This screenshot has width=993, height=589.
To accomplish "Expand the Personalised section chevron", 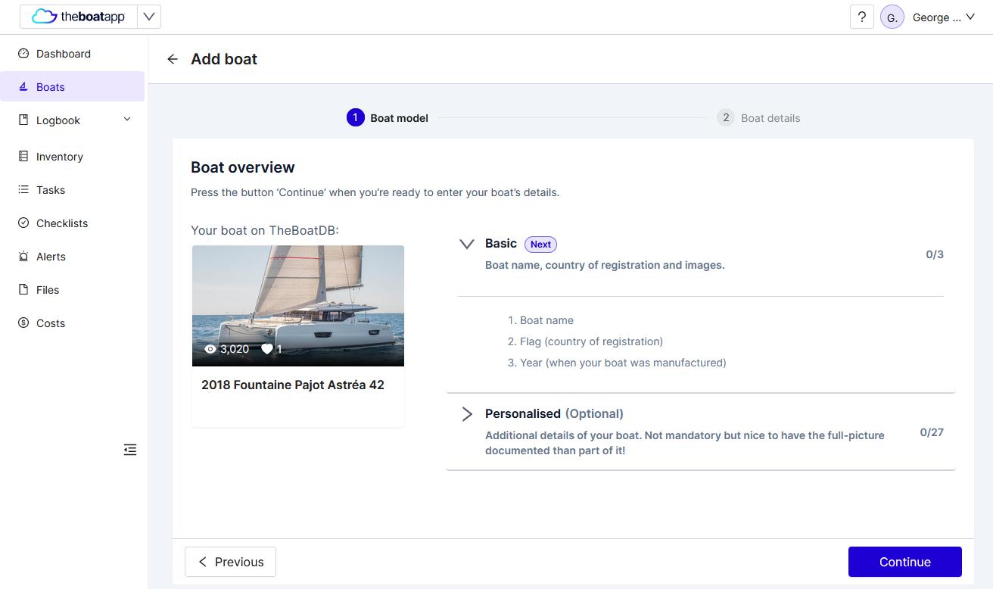I will pyautogui.click(x=467, y=414).
